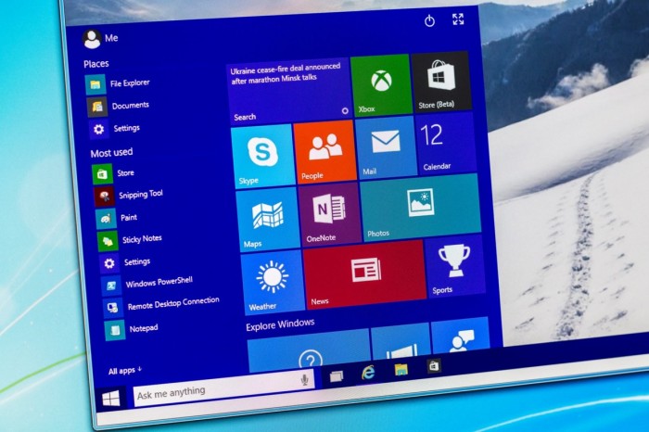Click the microphone icon in search box
The width and height of the screenshot is (649, 432).
click(304, 380)
